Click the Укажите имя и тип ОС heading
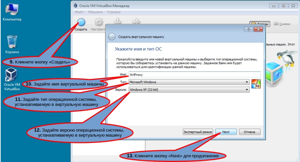 138,49
